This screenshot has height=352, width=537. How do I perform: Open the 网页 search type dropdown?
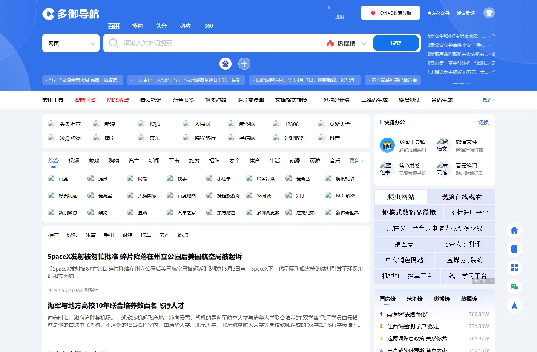pyautogui.click(x=71, y=43)
